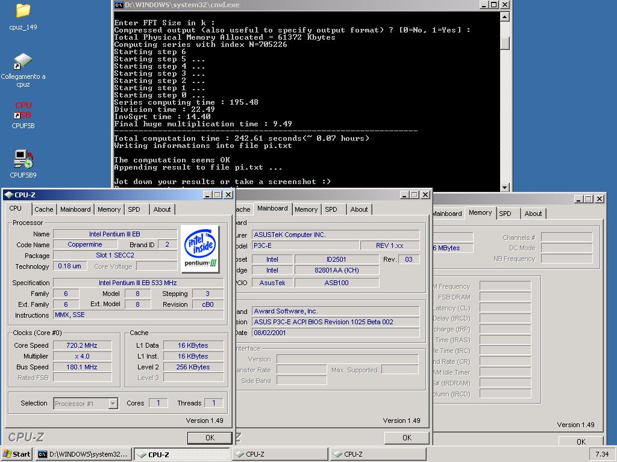Activate the second CPU-Z taskbar button
Viewport: 617px width, 462px height.
tap(280, 454)
